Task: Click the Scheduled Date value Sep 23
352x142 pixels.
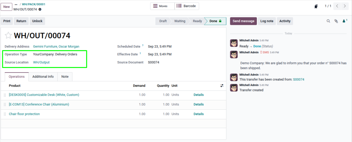Action: point(160,46)
